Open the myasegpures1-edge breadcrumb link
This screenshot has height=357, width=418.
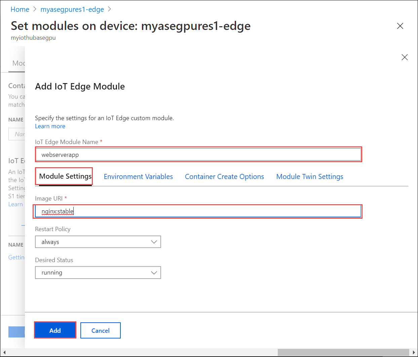[x=72, y=9]
